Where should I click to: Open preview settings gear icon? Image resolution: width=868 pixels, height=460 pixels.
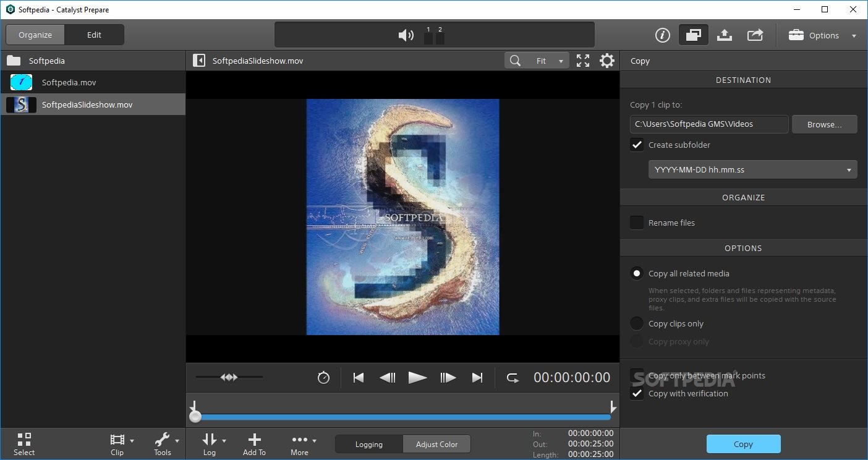(x=607, y=61)
